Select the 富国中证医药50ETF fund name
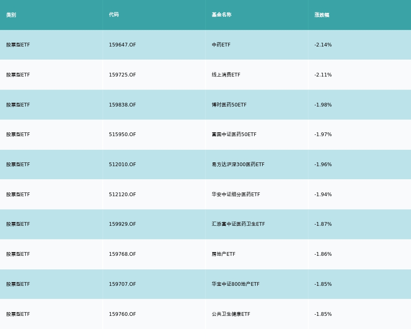Screen dimensions: 411x329 point(234,134)
